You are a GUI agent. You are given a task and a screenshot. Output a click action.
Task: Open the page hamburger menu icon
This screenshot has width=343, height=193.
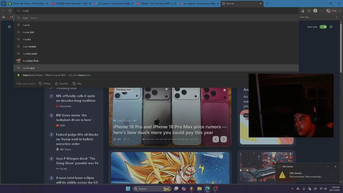tap(9, 27)
